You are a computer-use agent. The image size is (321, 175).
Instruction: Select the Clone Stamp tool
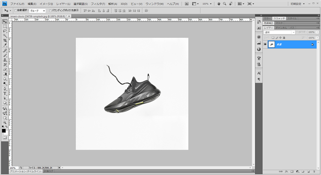tap(5, 60)
